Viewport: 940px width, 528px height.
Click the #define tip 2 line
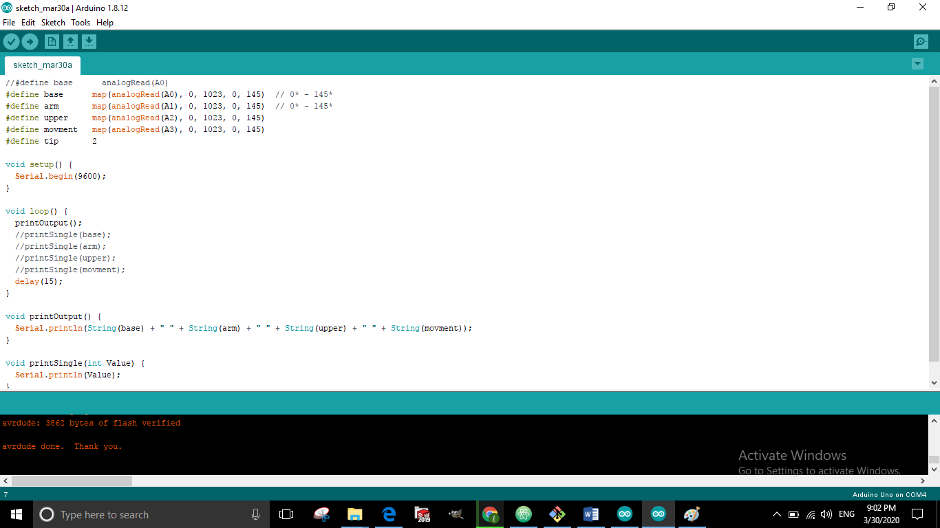pyautogui.click(x=51, y=141)
